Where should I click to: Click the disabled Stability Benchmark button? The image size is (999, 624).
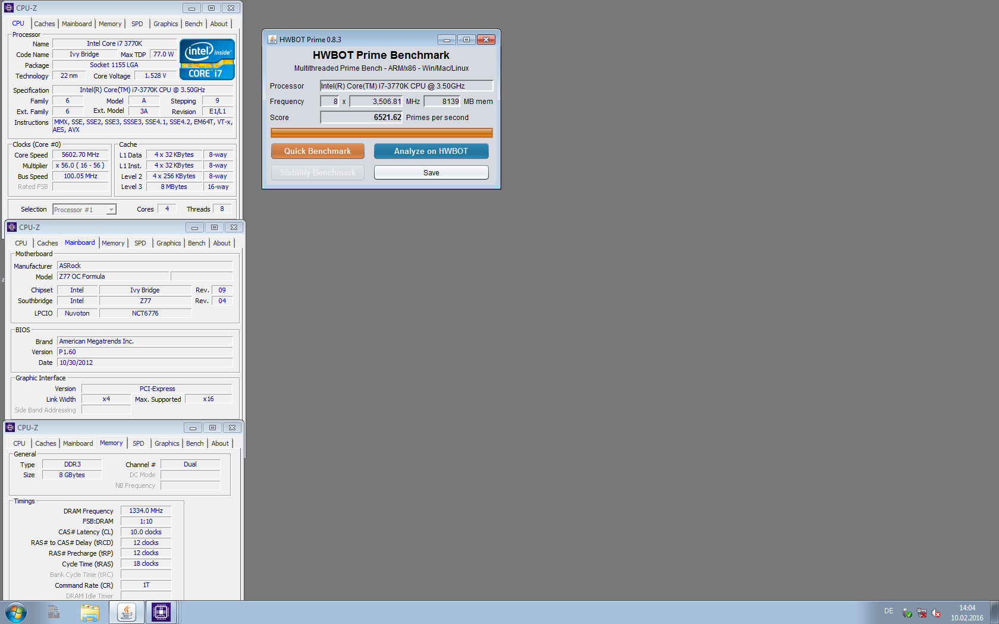pyautogui.click(x=318, y=172)
